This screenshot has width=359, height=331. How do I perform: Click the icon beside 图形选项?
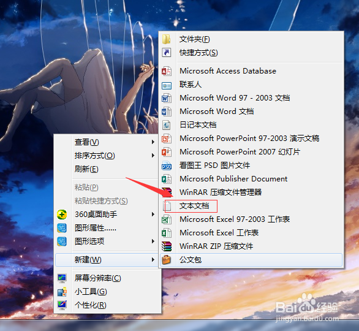[x=62, y=242]
